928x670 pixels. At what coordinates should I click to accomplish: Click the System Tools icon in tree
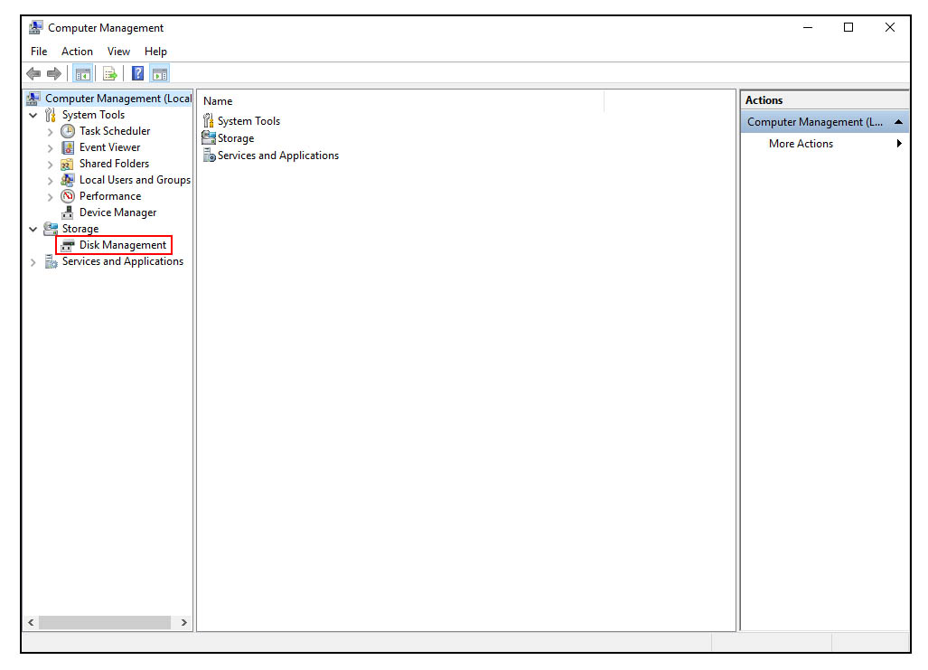coord(51,114)
